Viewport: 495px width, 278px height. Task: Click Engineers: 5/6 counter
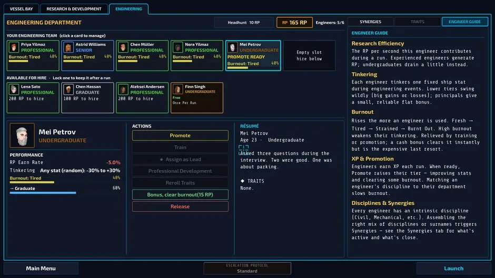330,23
